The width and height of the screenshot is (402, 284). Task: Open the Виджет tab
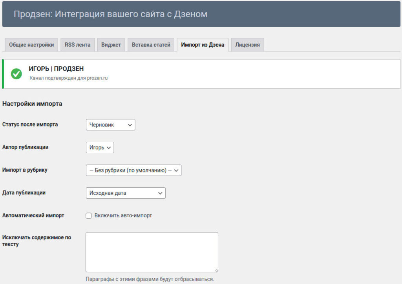[111, 45]
